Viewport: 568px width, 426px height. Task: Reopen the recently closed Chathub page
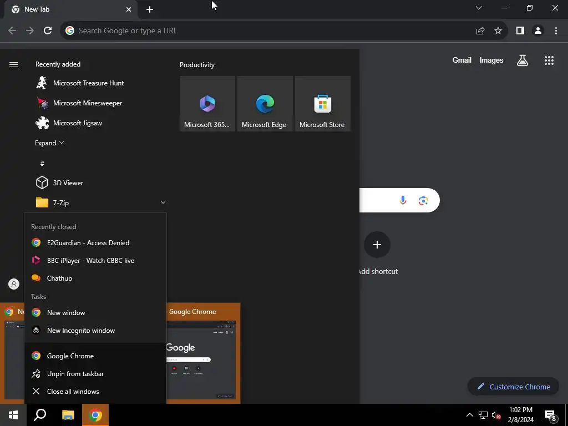(x=95, y=278)
